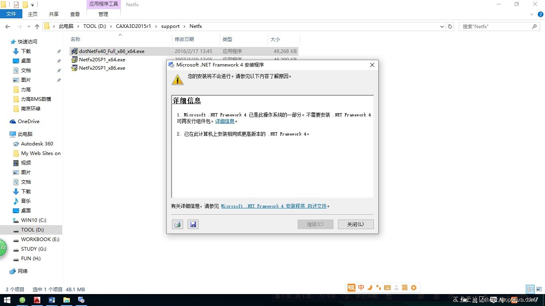Expand breadcrumb arrow after support
Screen dimensions: 545x306
[184, 26]
